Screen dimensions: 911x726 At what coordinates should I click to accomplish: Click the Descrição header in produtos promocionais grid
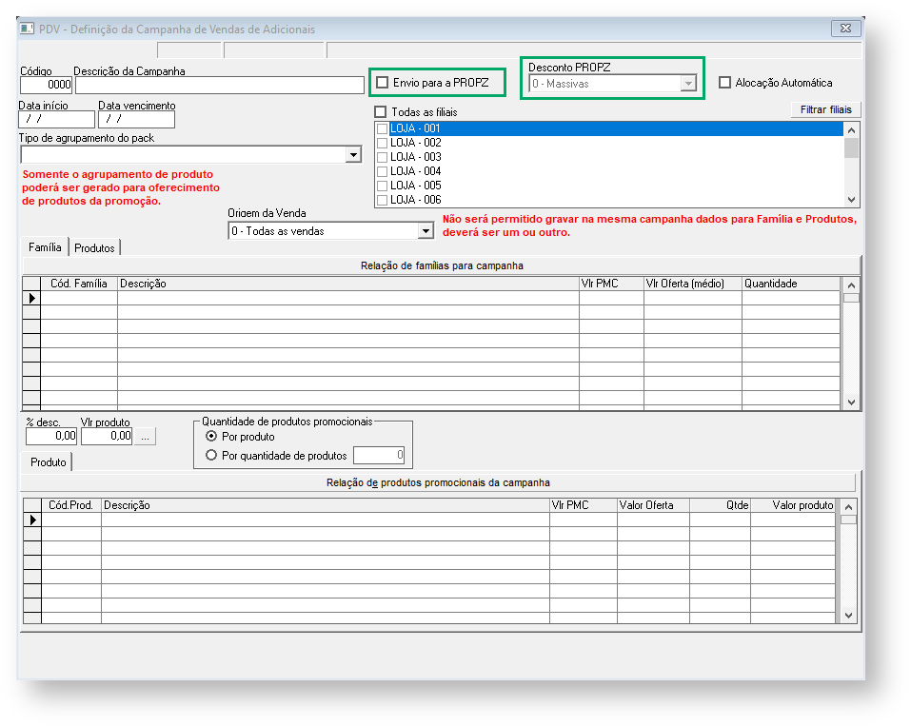pos(326,505)
